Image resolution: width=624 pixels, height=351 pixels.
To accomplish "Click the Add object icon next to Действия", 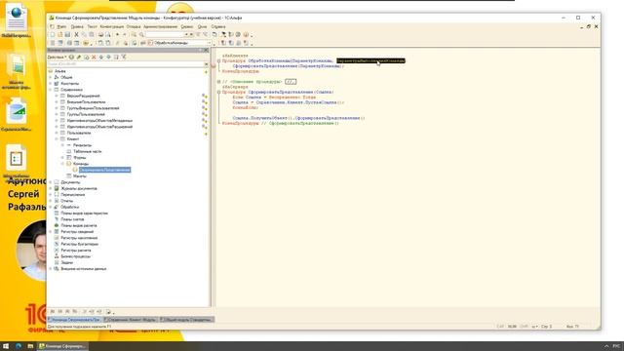I will tap(71, 58).
